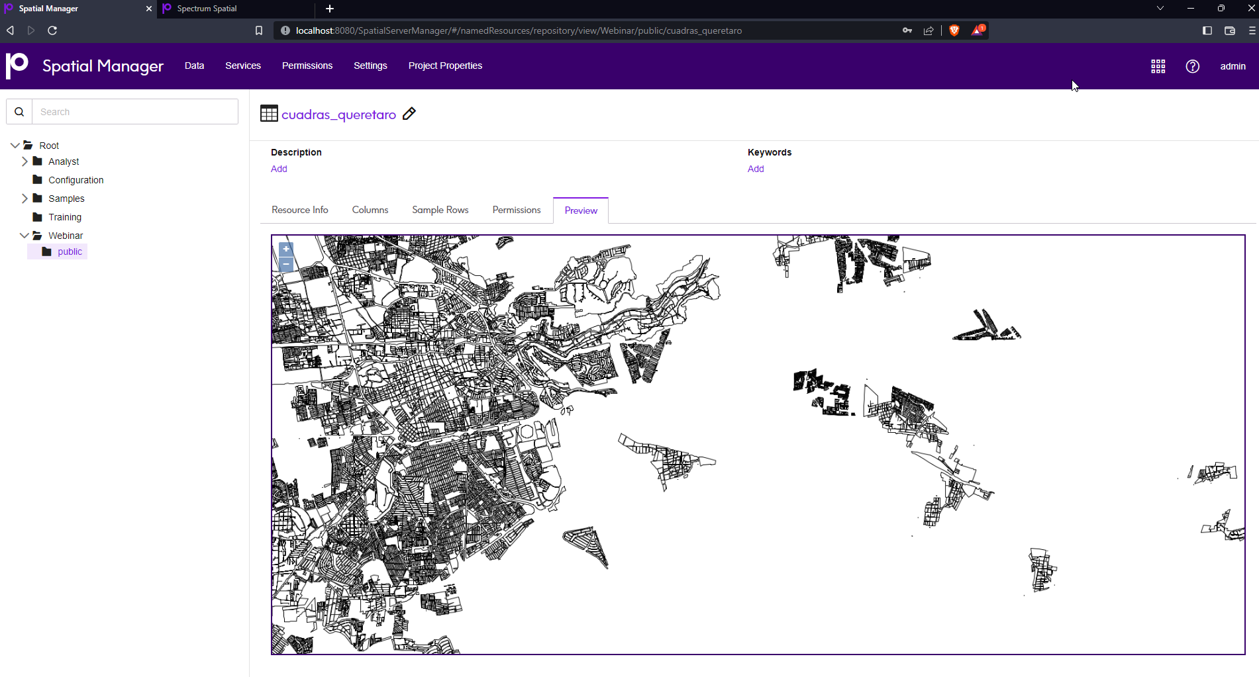Viewport: 1259px width, 677px height.
Task: Open the password key icon
Action: 907,30
